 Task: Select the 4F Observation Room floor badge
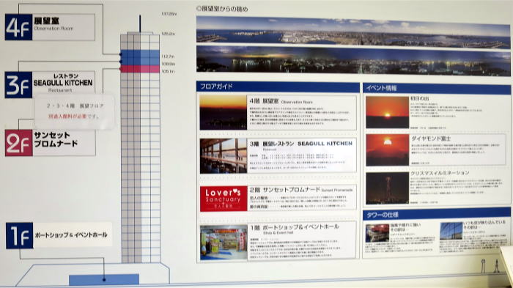[18, 27]
